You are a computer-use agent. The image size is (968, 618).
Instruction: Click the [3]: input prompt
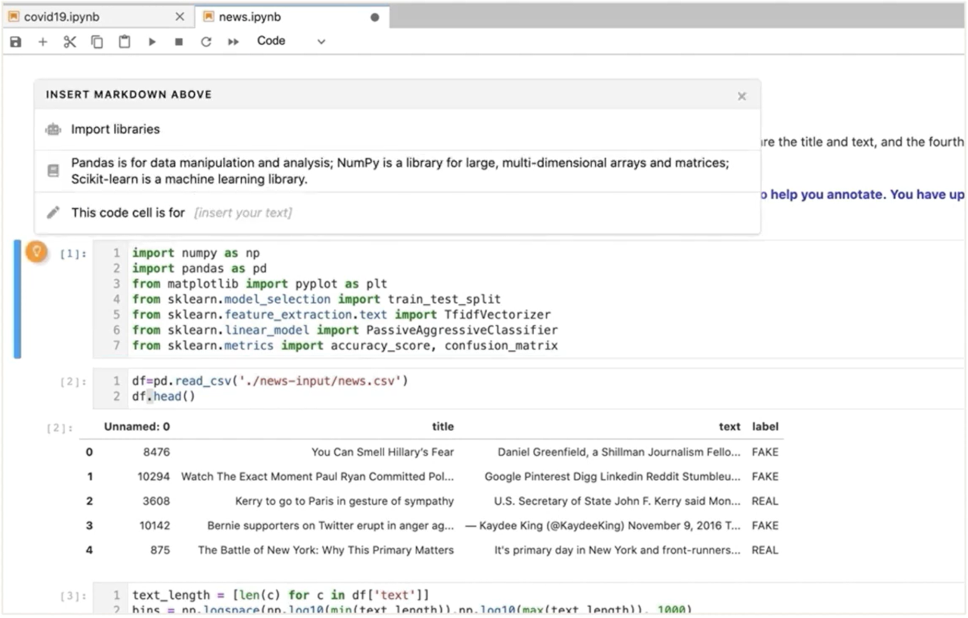[73, 596]
